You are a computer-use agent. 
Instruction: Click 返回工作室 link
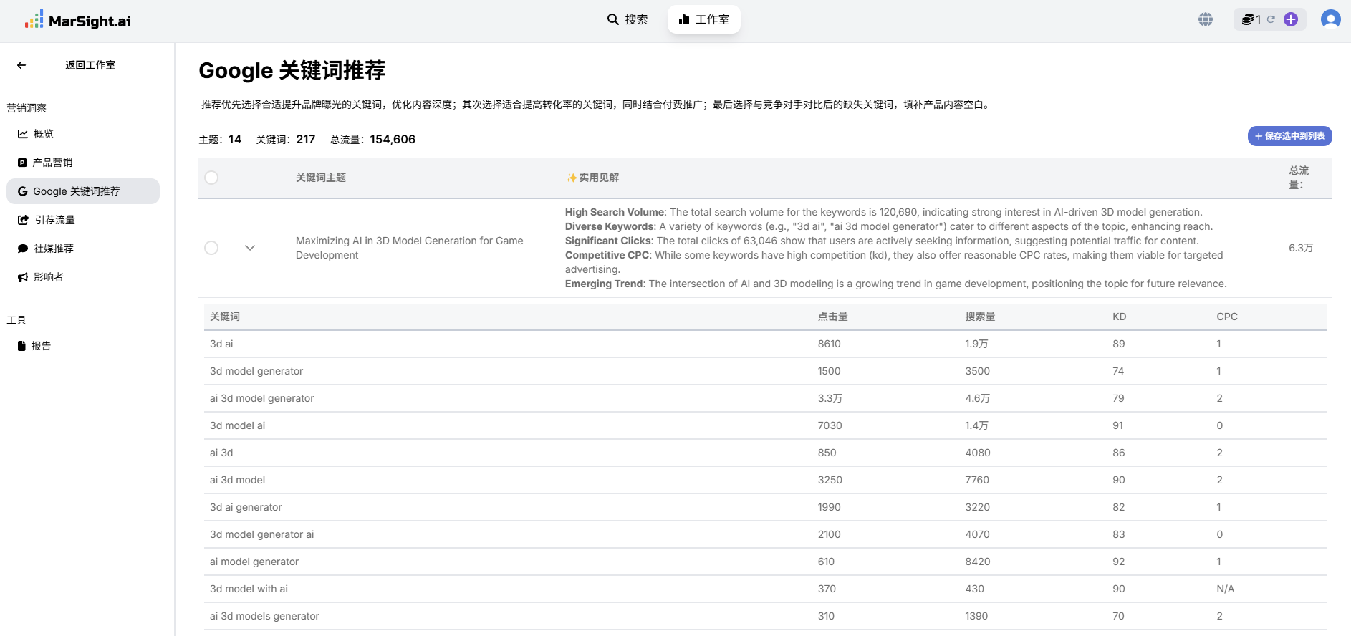click(x=90, y=65)
